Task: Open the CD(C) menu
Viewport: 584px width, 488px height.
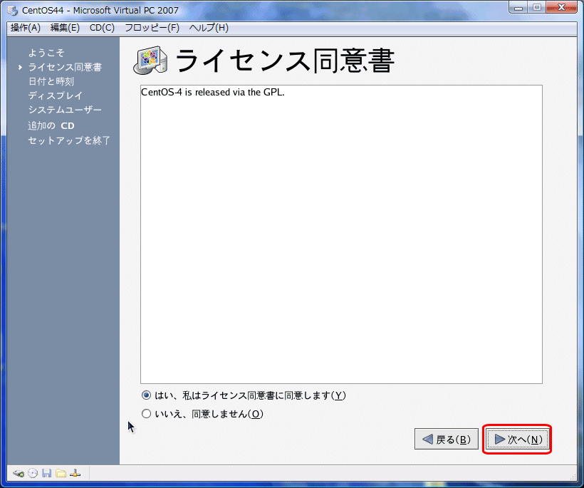Action: (102, 28)
